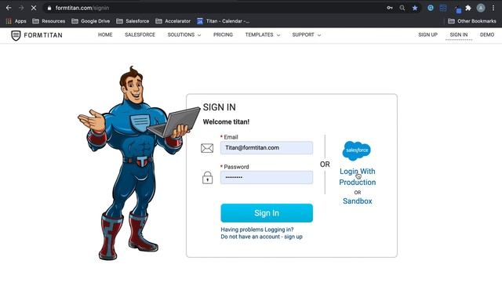Click SIGN UP in the top navigation

pyautogui.click(x=427, y=34)
